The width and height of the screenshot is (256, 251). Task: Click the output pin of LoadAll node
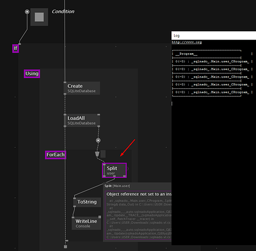99,126
